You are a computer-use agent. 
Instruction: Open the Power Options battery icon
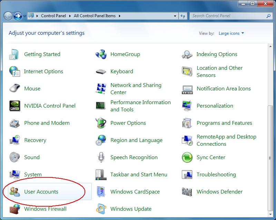coord(101,123)
